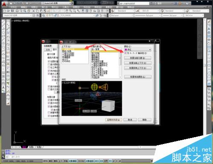The height and width of the screenshot is (164, 213).
Task: Open the 颜色 color dropdown showing magenta
Action: click(138, 49)
